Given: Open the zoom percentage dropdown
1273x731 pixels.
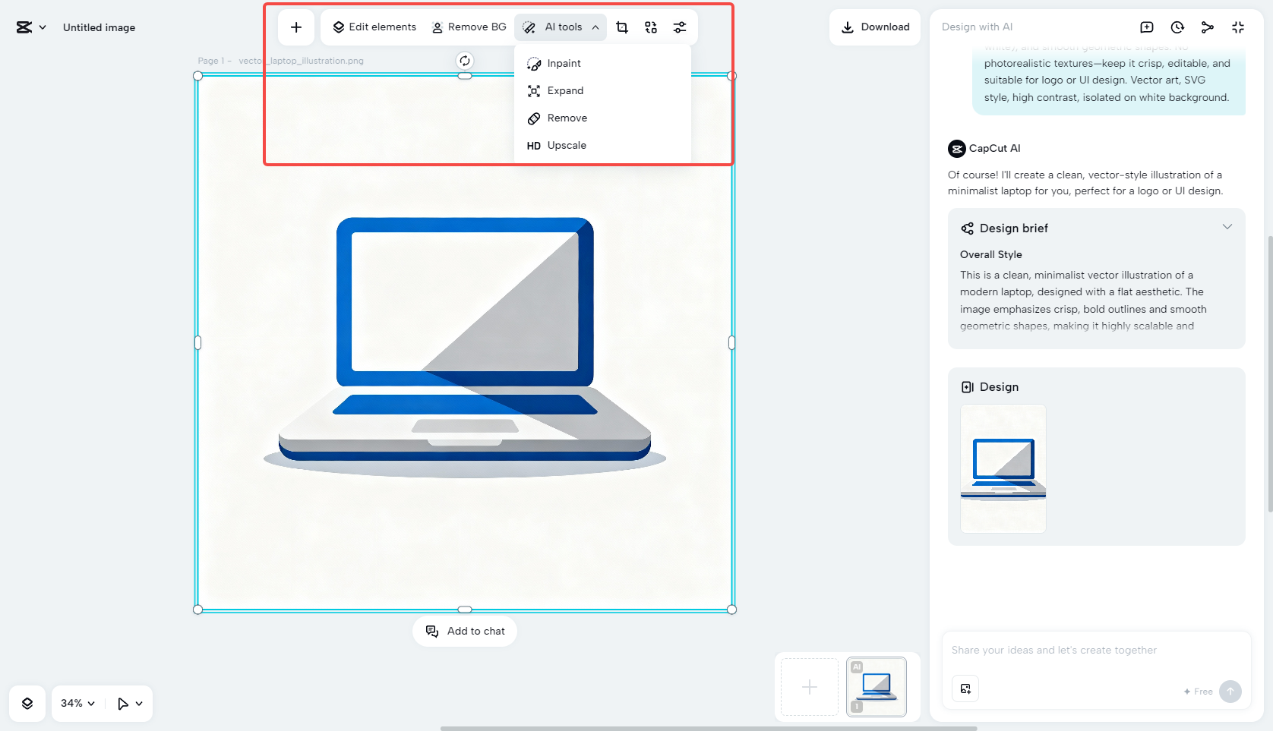Looking at the screenshot, I should tap(76, 703).
